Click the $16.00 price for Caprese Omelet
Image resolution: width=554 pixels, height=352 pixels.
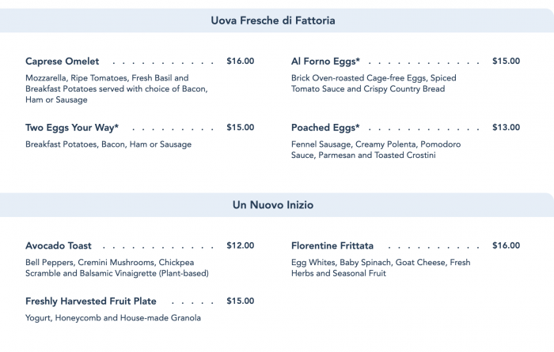click(x=240, y=61)
